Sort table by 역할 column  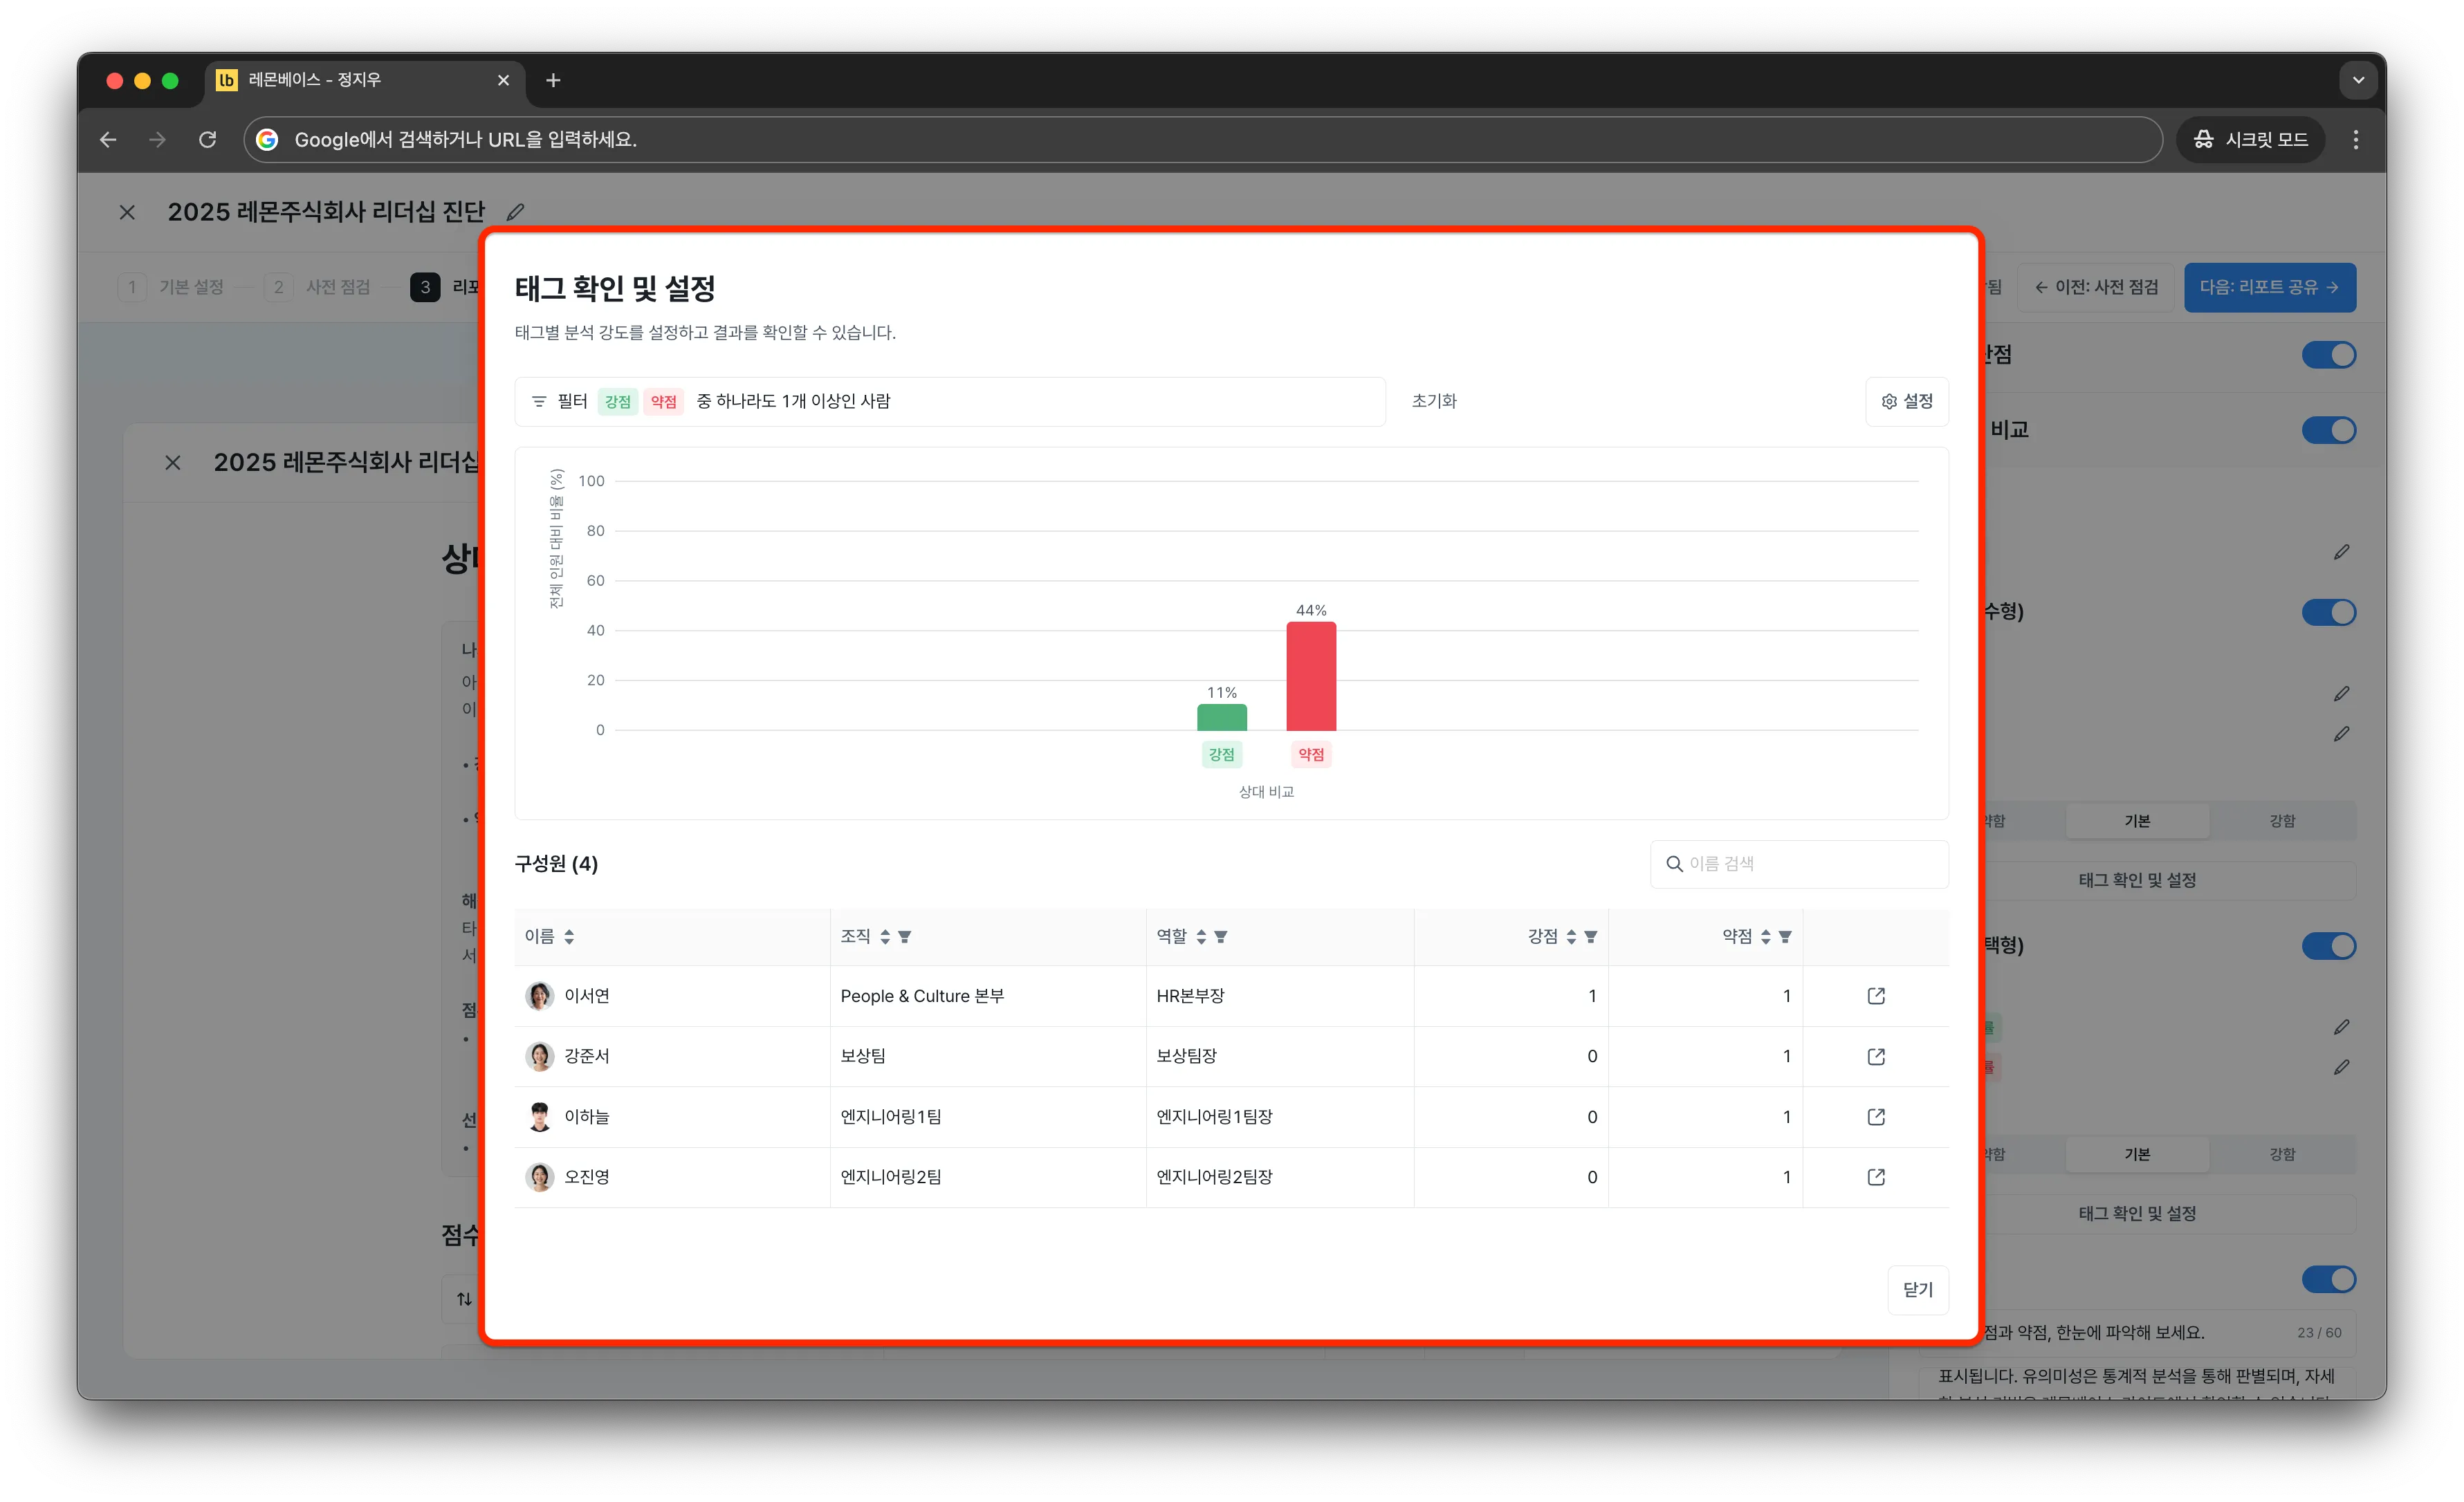coord(1201,936)
